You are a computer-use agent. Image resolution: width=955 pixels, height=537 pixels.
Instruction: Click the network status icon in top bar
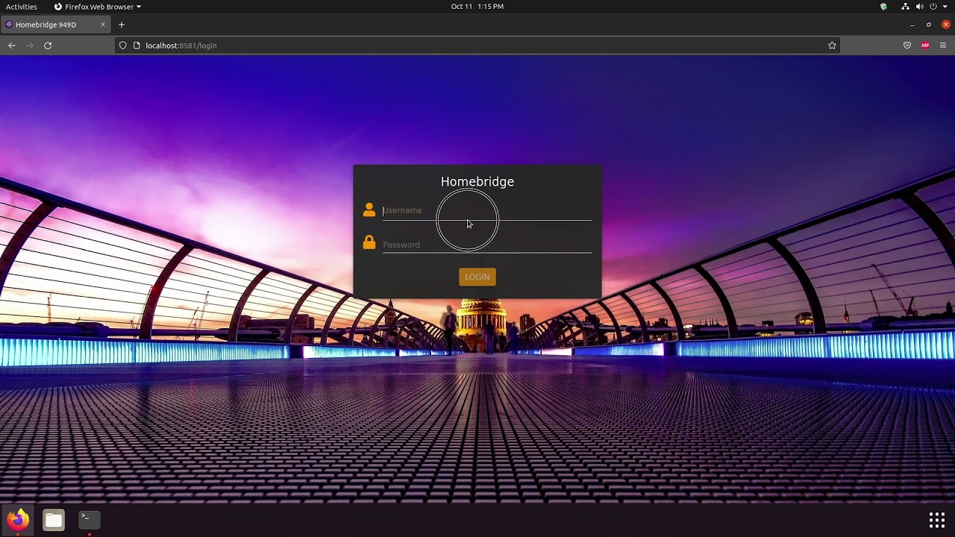(x=905, y=7)
